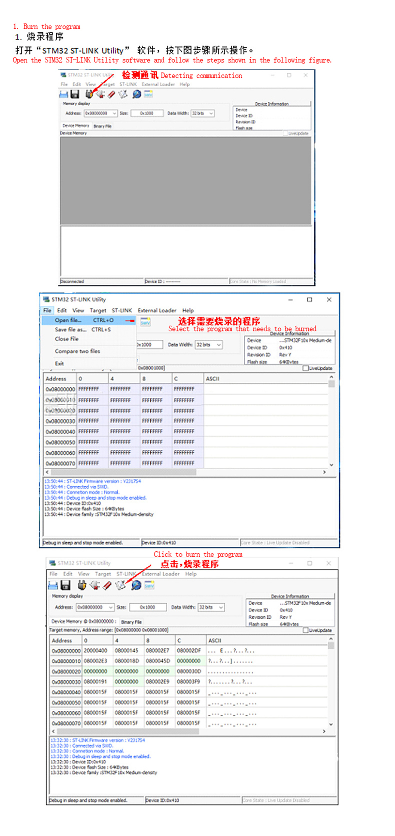Open Help menu in top window

[185, 84]
